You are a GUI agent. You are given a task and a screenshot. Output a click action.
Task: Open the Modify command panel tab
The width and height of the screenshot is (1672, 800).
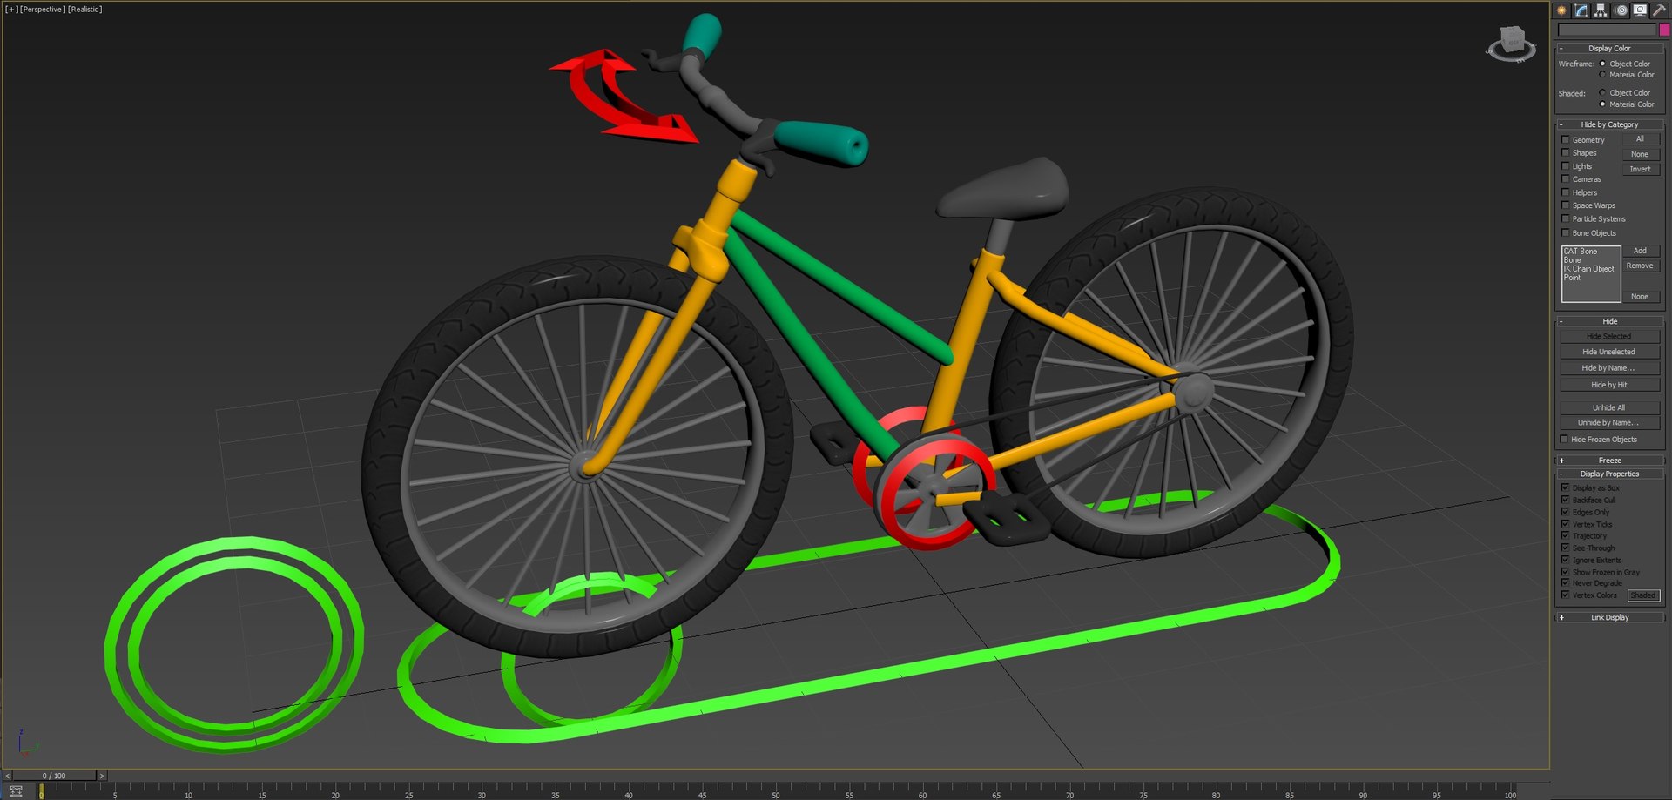(1581, 10)
